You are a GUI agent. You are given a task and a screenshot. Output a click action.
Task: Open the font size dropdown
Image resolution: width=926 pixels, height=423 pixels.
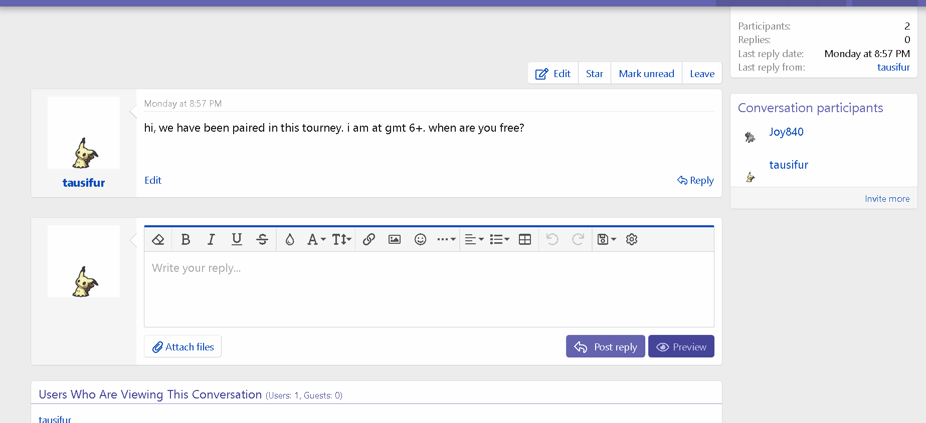click(x=341, y=239)
